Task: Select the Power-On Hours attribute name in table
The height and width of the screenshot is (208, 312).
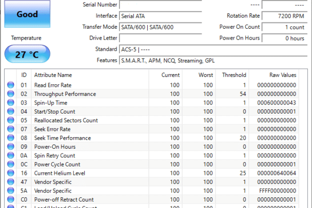Action: coord(55,147)
